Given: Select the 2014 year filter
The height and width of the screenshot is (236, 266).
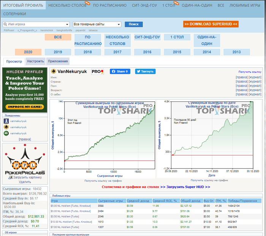Looking at the screenshot, I should pyautogui.click(x=207, y=52).
